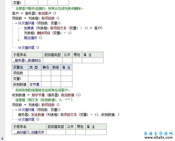Select 项目数 variable name in variable table

(20, 73)
